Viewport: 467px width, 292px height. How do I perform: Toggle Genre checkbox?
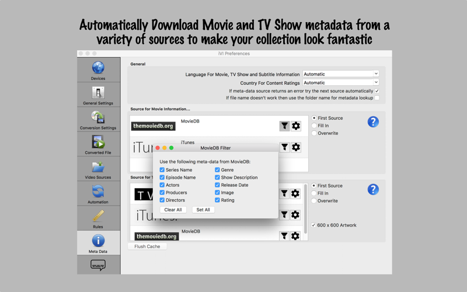point(217,170)
